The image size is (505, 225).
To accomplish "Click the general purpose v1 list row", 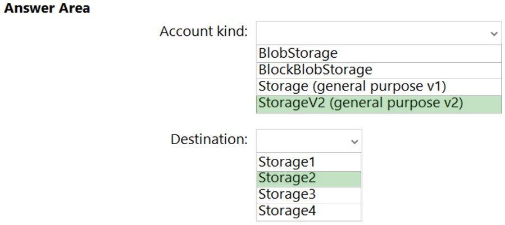I will 379,87.
